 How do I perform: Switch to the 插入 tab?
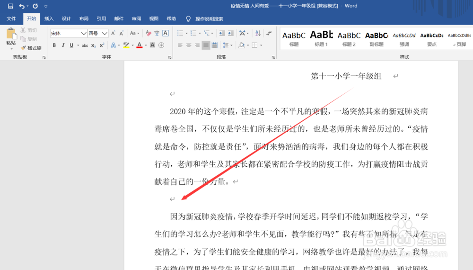coord(49,19)
